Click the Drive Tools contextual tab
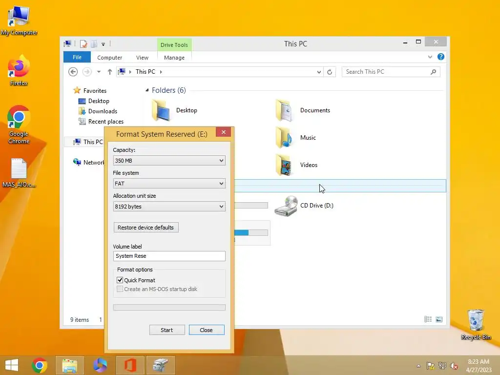 (x=174, y=44)
